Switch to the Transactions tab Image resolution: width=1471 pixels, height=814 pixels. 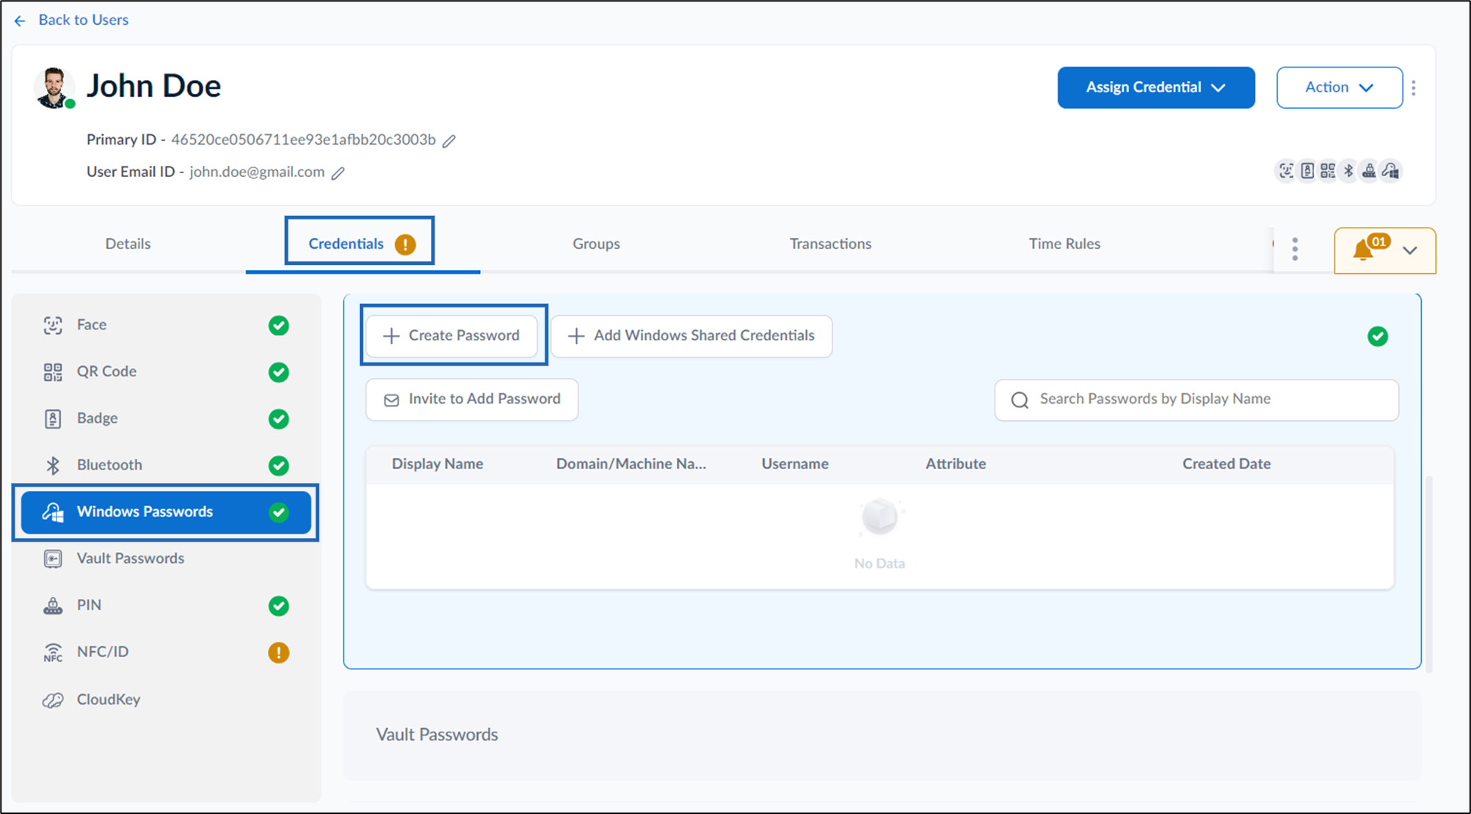pyautogui.click(x=830, y=244)
